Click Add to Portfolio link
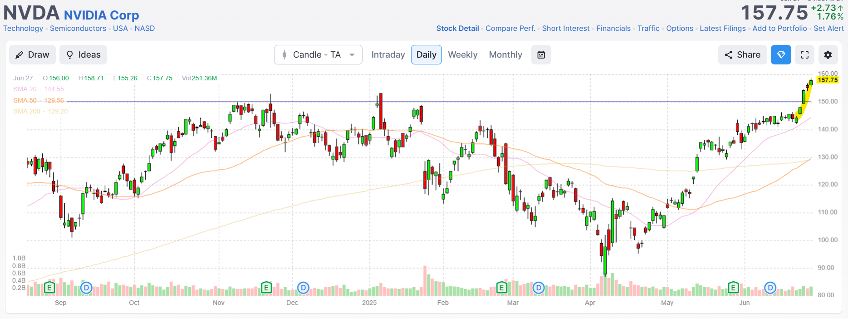This screenshot has width=848, height=319. 779,28
